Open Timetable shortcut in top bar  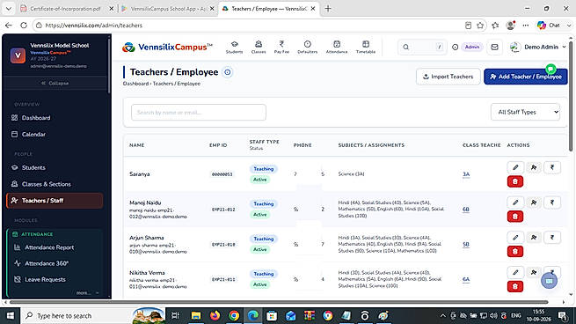[x=366, y=47]
